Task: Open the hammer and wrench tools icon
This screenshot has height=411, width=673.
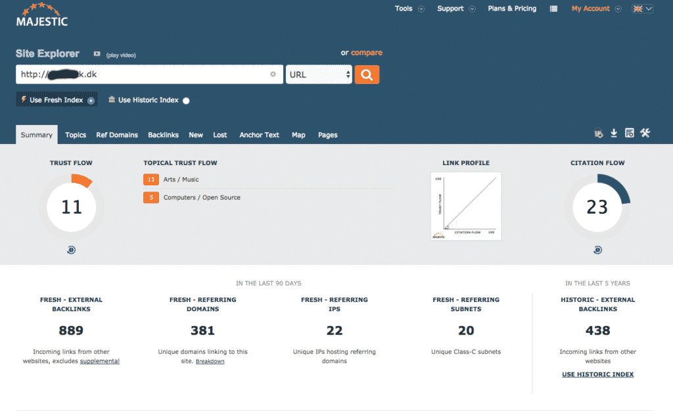Action: pyautogui.click(x=645, y=133)
